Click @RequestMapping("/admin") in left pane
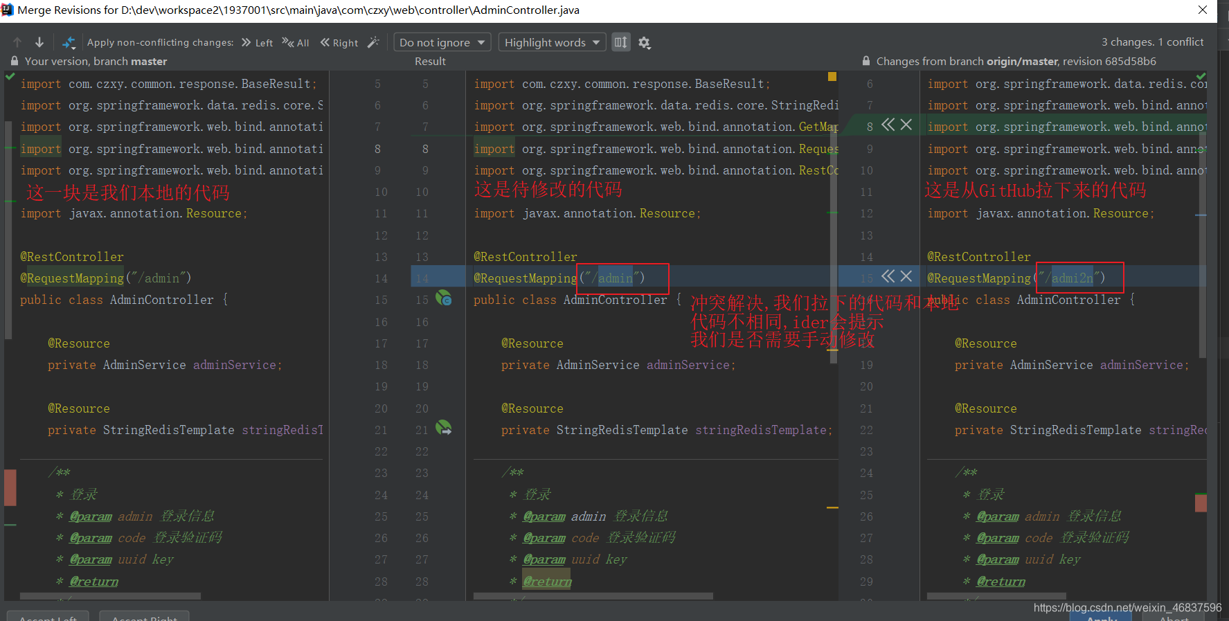The image size is (1229, 621). tap(105, 278)
